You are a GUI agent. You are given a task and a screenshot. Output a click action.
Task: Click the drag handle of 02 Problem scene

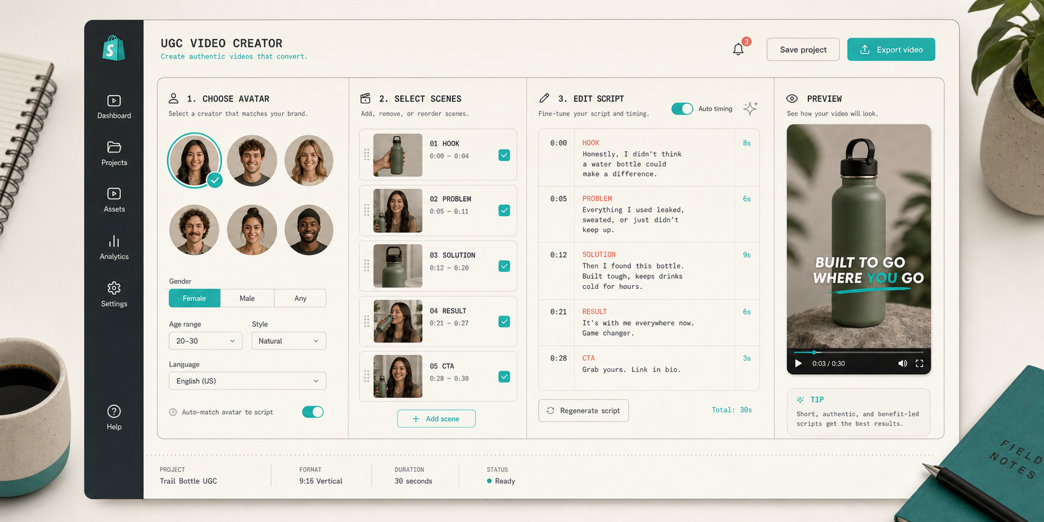pyautogui.click(x=367, y=210)
